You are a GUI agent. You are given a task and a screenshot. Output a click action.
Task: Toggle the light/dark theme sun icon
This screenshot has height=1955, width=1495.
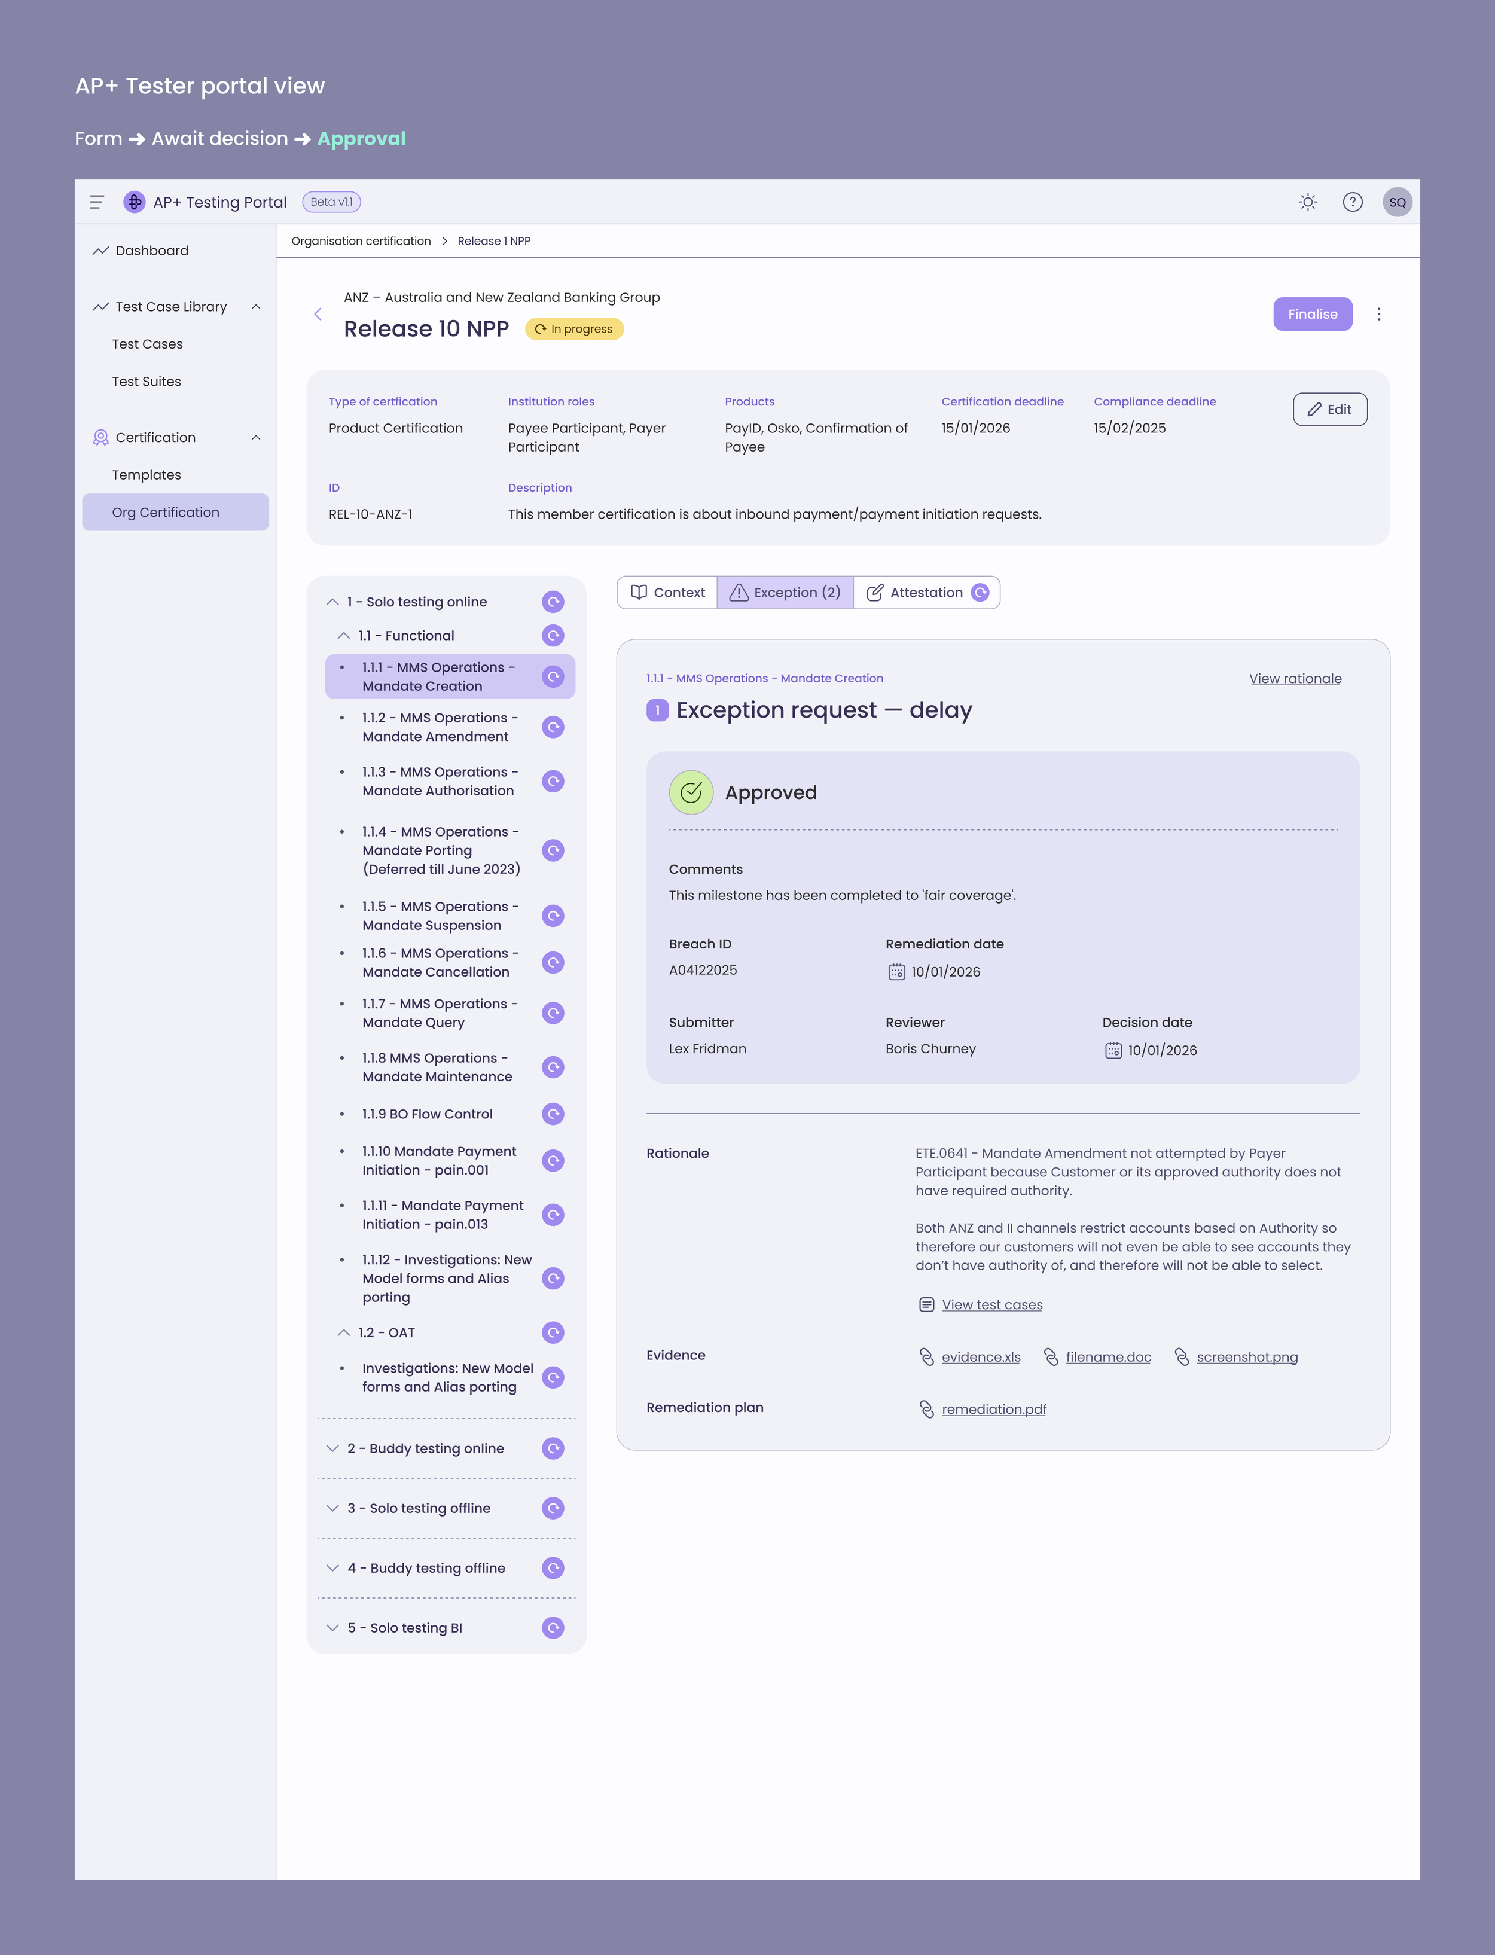coord(1307,202)
